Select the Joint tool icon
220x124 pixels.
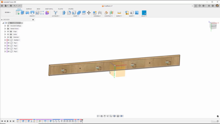click(100, 13)
